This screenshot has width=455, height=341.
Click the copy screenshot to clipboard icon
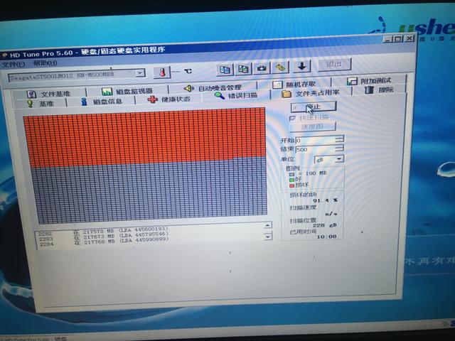[243, 69]
